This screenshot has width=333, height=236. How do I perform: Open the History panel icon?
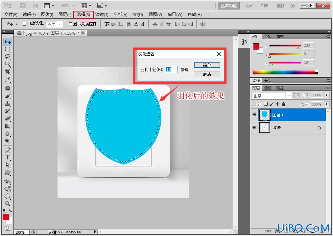244,42
